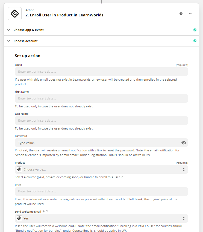203x232 pixels.
Task: Click the LearnWorlds icon in the Send Welcome Email selector
Action: click(x=19, y=218)
